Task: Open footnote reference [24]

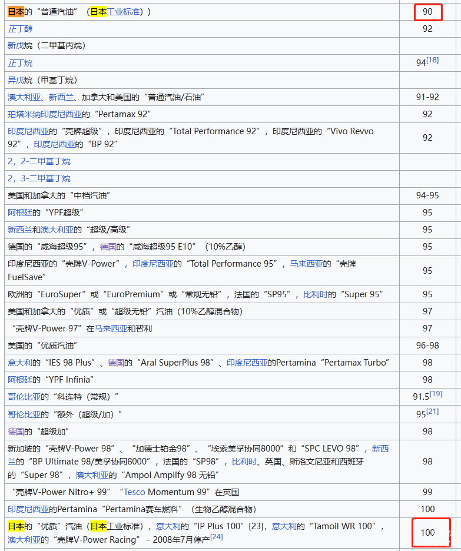Action: [217, 537]
